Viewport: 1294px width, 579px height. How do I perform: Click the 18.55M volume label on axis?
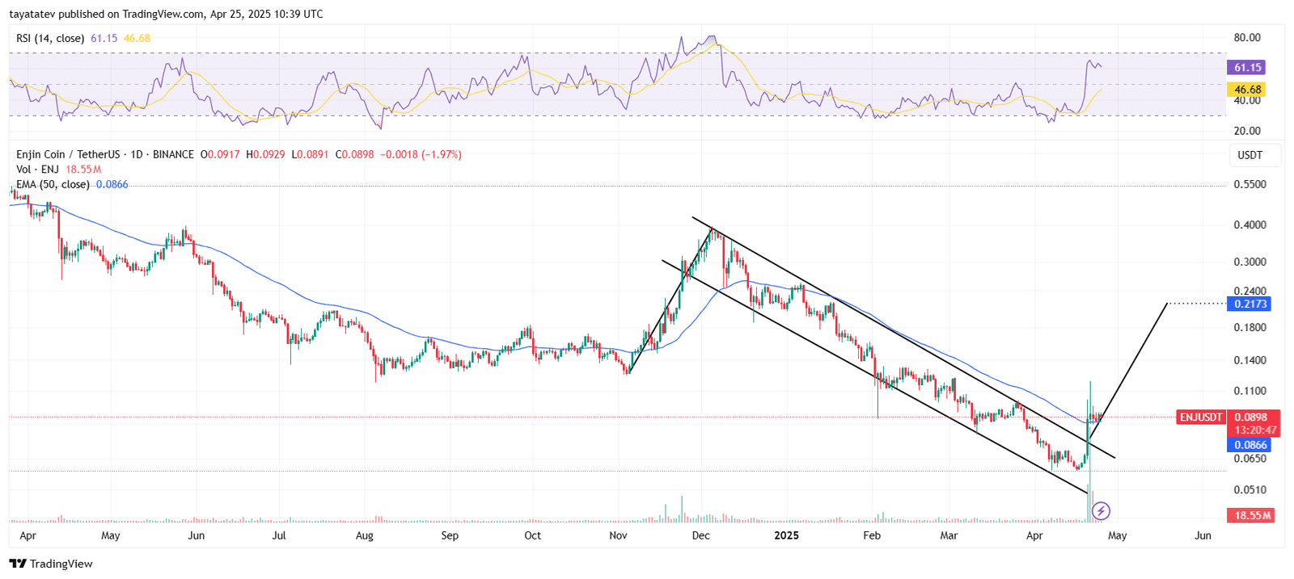(1251, 515)
